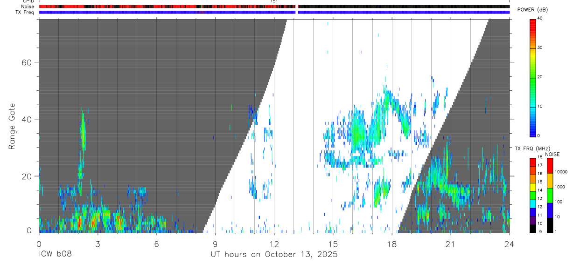Click the '151' CPID value
The height and width of the screenshot is (264, 573).
[x=274, y=1]
